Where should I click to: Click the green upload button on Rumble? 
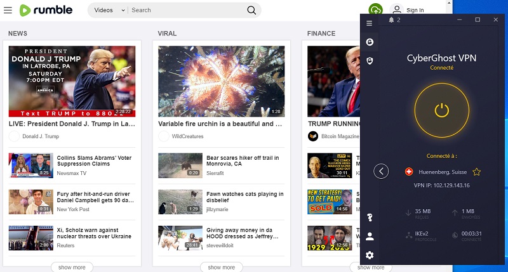[376, 10]
